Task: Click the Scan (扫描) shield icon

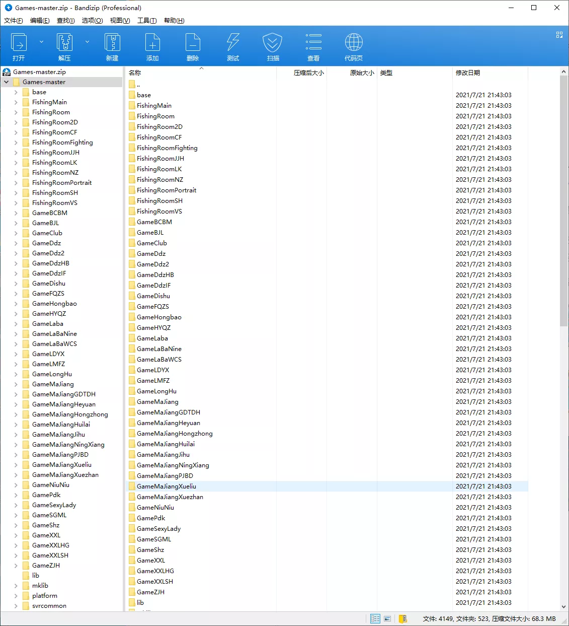Action: pyautogui.click(x=273, y=46)
